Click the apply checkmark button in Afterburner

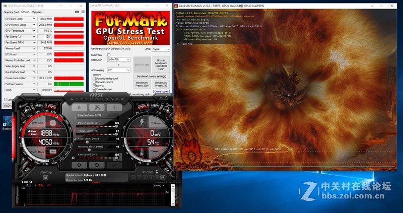tap(114, 165)
